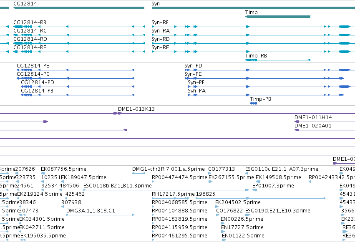Screen dimensions: 355x242
Task: Click transcript label CG12814-RE
Action: coord(30,47)
